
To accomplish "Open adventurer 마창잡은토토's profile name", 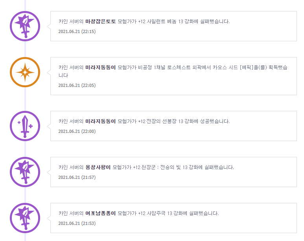I will [100, 21].
